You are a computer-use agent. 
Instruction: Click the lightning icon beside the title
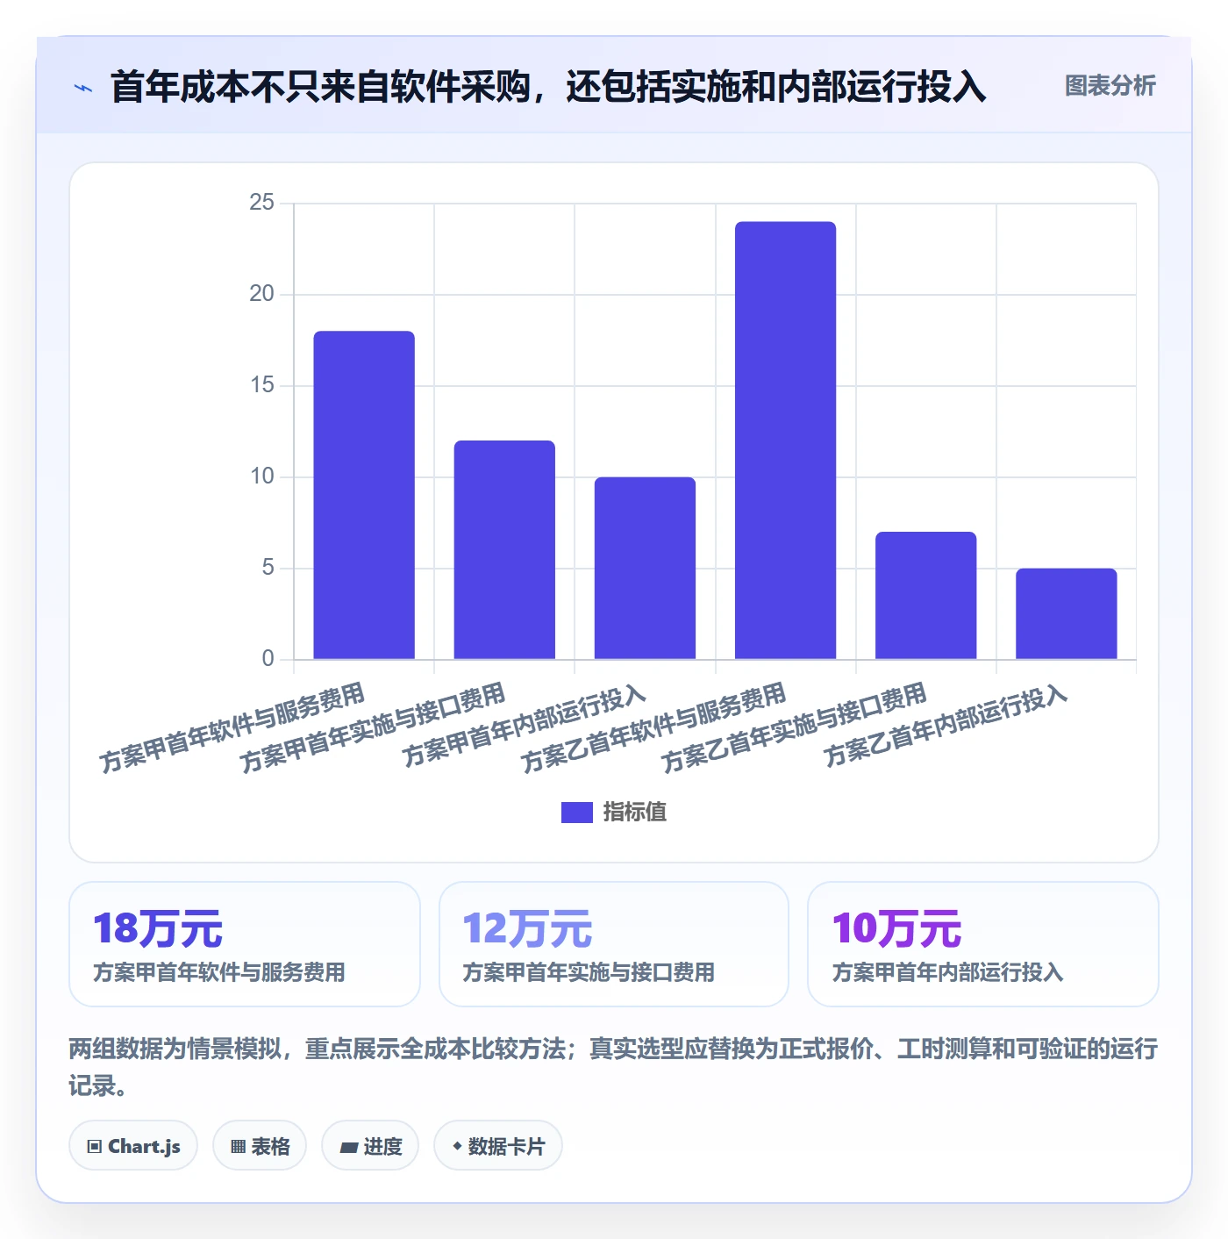coord(83,88)
